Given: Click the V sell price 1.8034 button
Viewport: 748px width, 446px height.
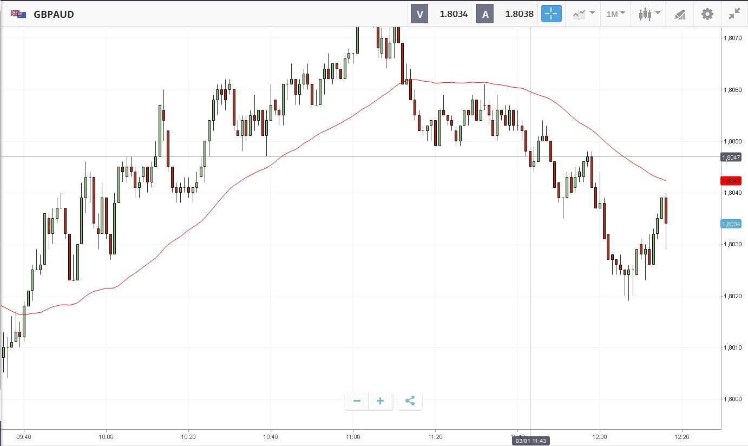Looking at the screenshot, I should (442, 14).
